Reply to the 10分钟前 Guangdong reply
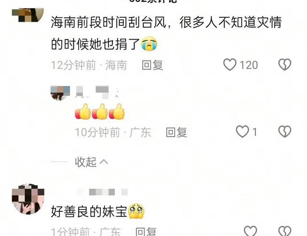This screenshot has width=307, height=236. click(176, 132)
